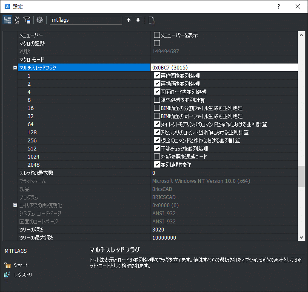
Task: Click the レジストリ registry icon
Action: (x=7, y=275)
